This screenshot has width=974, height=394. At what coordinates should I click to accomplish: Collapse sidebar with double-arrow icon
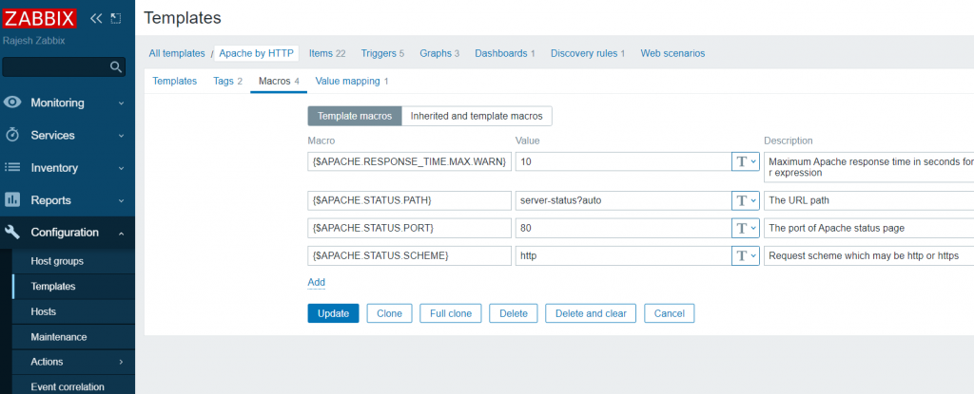(96, 18)
